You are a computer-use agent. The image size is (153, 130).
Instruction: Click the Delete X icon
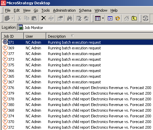(44, 18)
